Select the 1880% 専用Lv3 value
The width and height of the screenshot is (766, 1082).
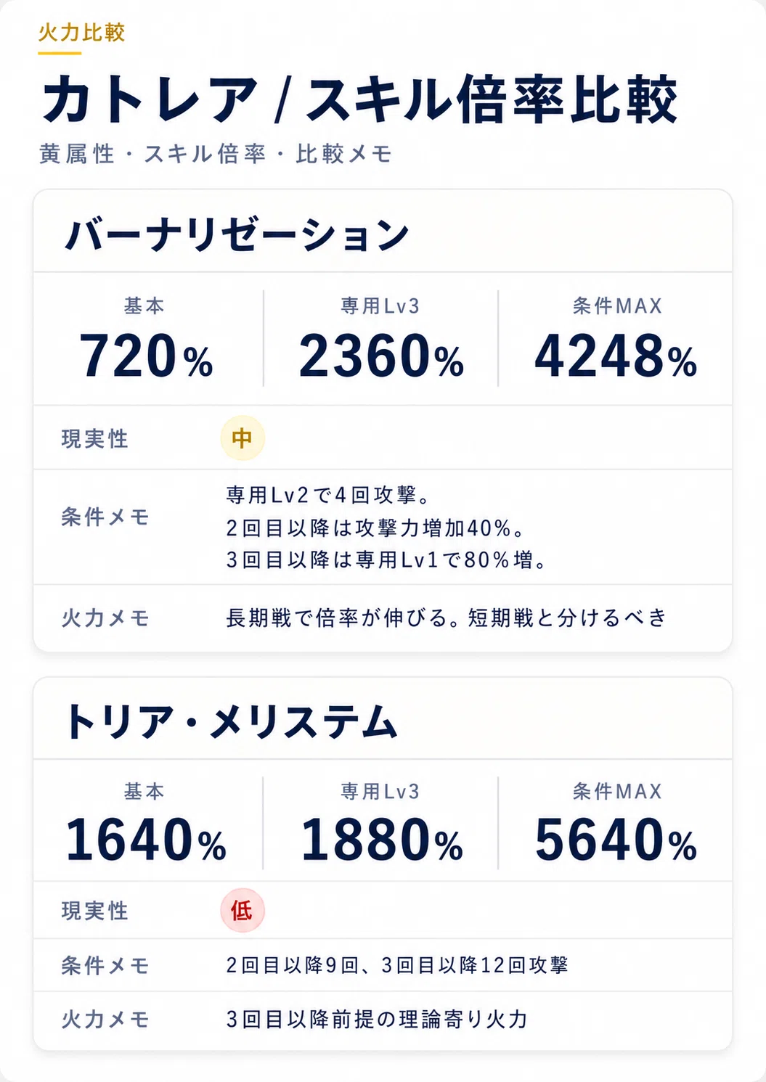pyautogui.click(x=381, y=840)
